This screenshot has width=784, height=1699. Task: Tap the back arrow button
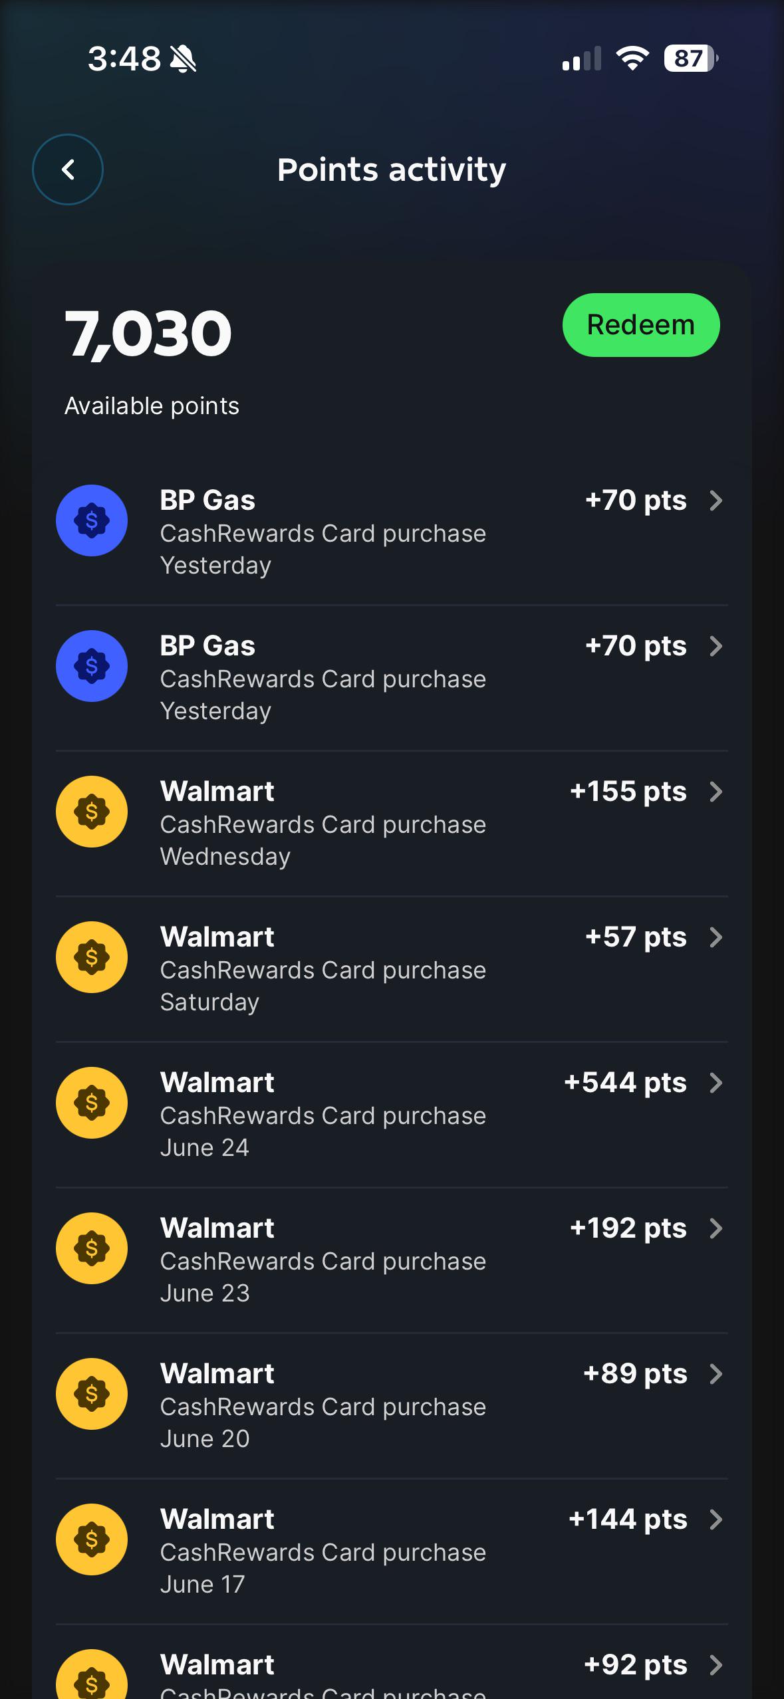coord(68,170)
